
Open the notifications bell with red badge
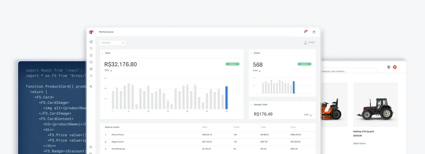[305, 32]
